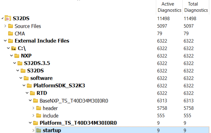Select the PlatformSDK_S32K3 tree label

pyautogui.click(x=59, y=85)
